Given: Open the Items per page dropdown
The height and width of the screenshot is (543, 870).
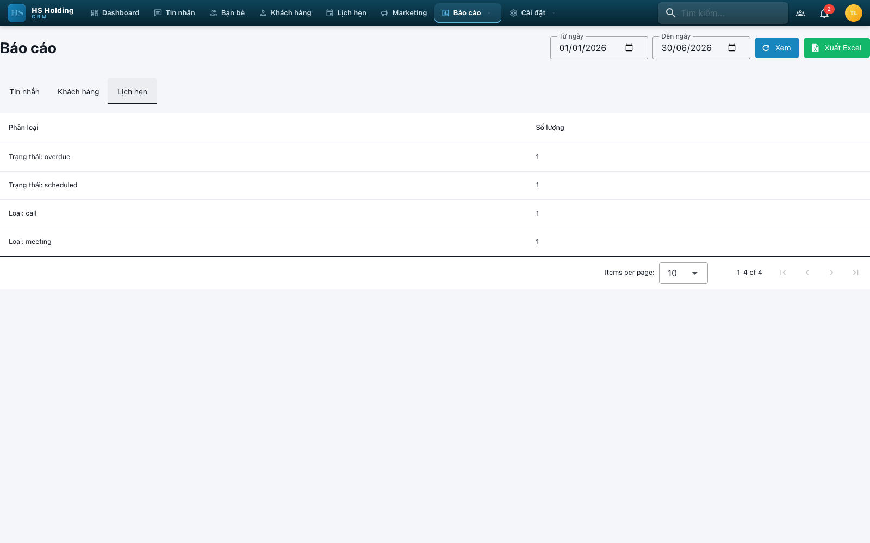Looking at the screenshot, I should pos(683,273).
